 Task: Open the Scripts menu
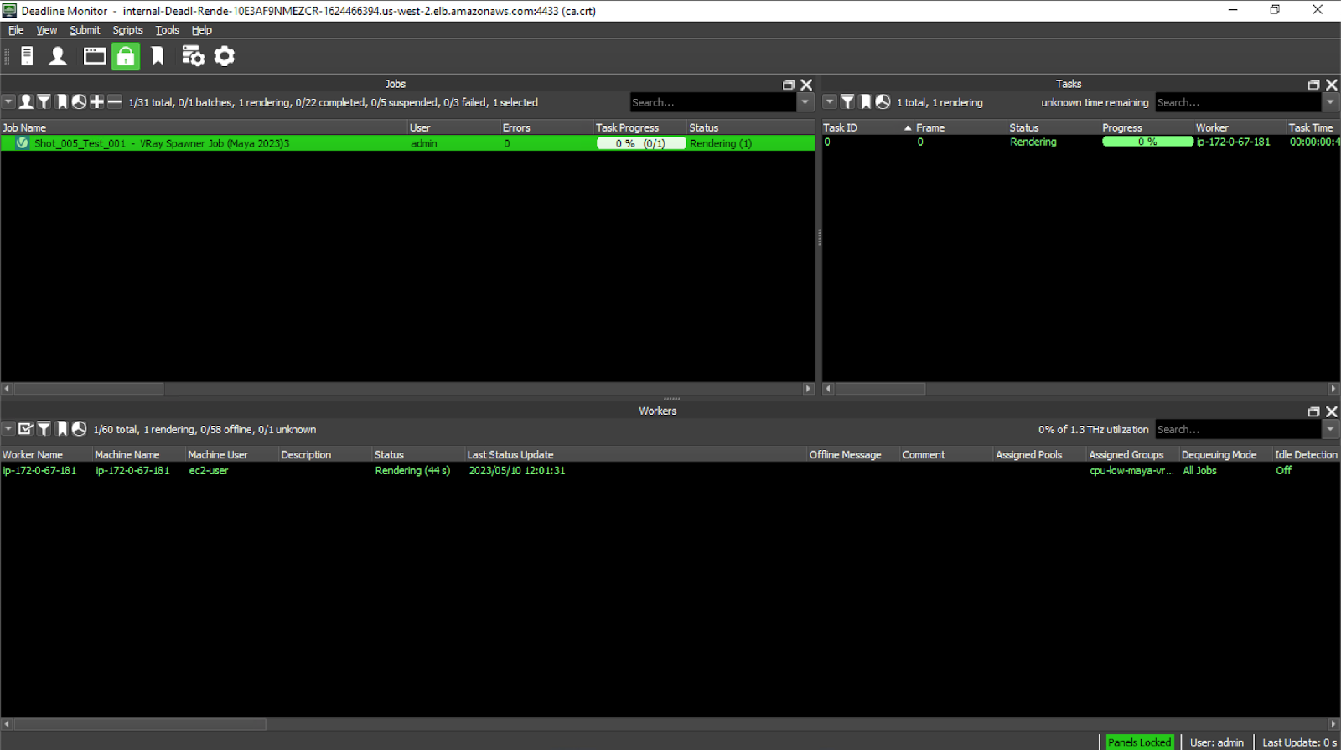click(127, 30)
